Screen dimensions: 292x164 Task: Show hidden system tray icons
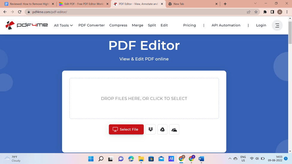(x=230, y=159)
